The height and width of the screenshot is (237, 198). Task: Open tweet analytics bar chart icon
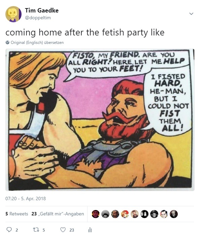click(x=90, y=230)
